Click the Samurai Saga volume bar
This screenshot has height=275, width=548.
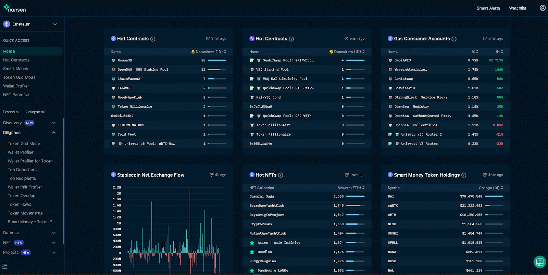355,197
